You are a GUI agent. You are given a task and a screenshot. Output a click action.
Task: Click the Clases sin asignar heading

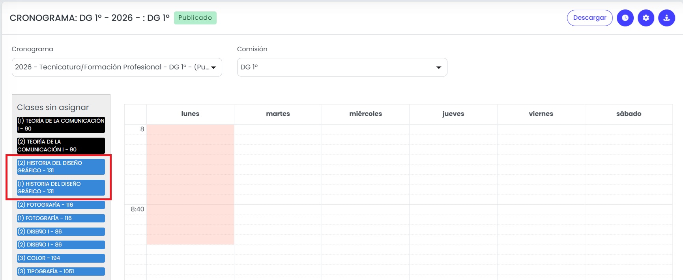click(53, 107)
